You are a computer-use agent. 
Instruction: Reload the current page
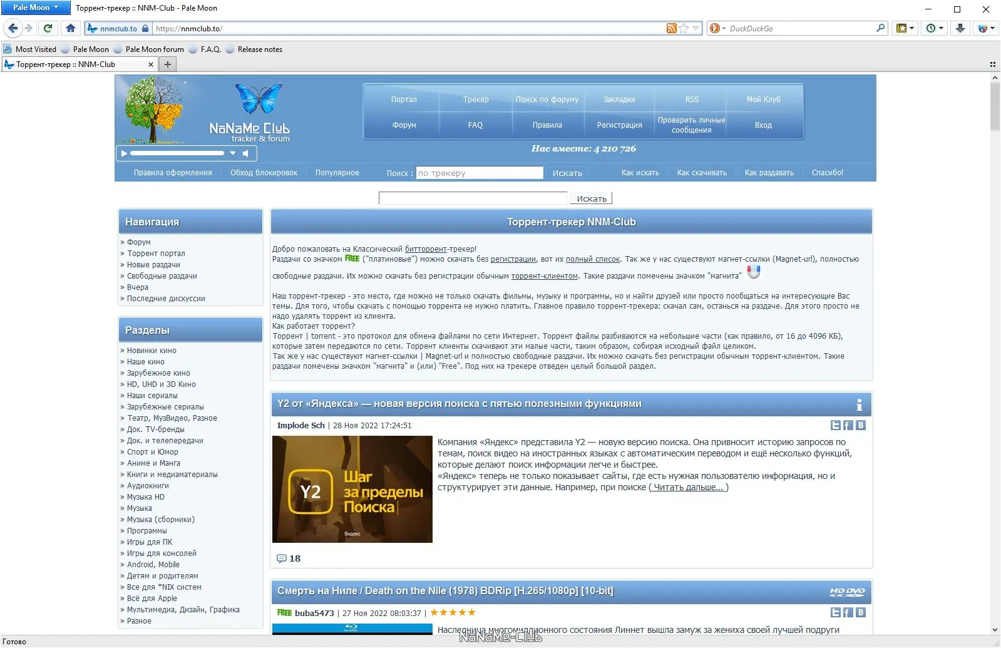(x=48, y=28)
